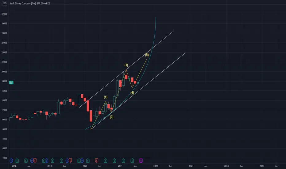Open the red earnings marker for August 2018
Viewport: 286px width, 169px height.
[35, 160]
